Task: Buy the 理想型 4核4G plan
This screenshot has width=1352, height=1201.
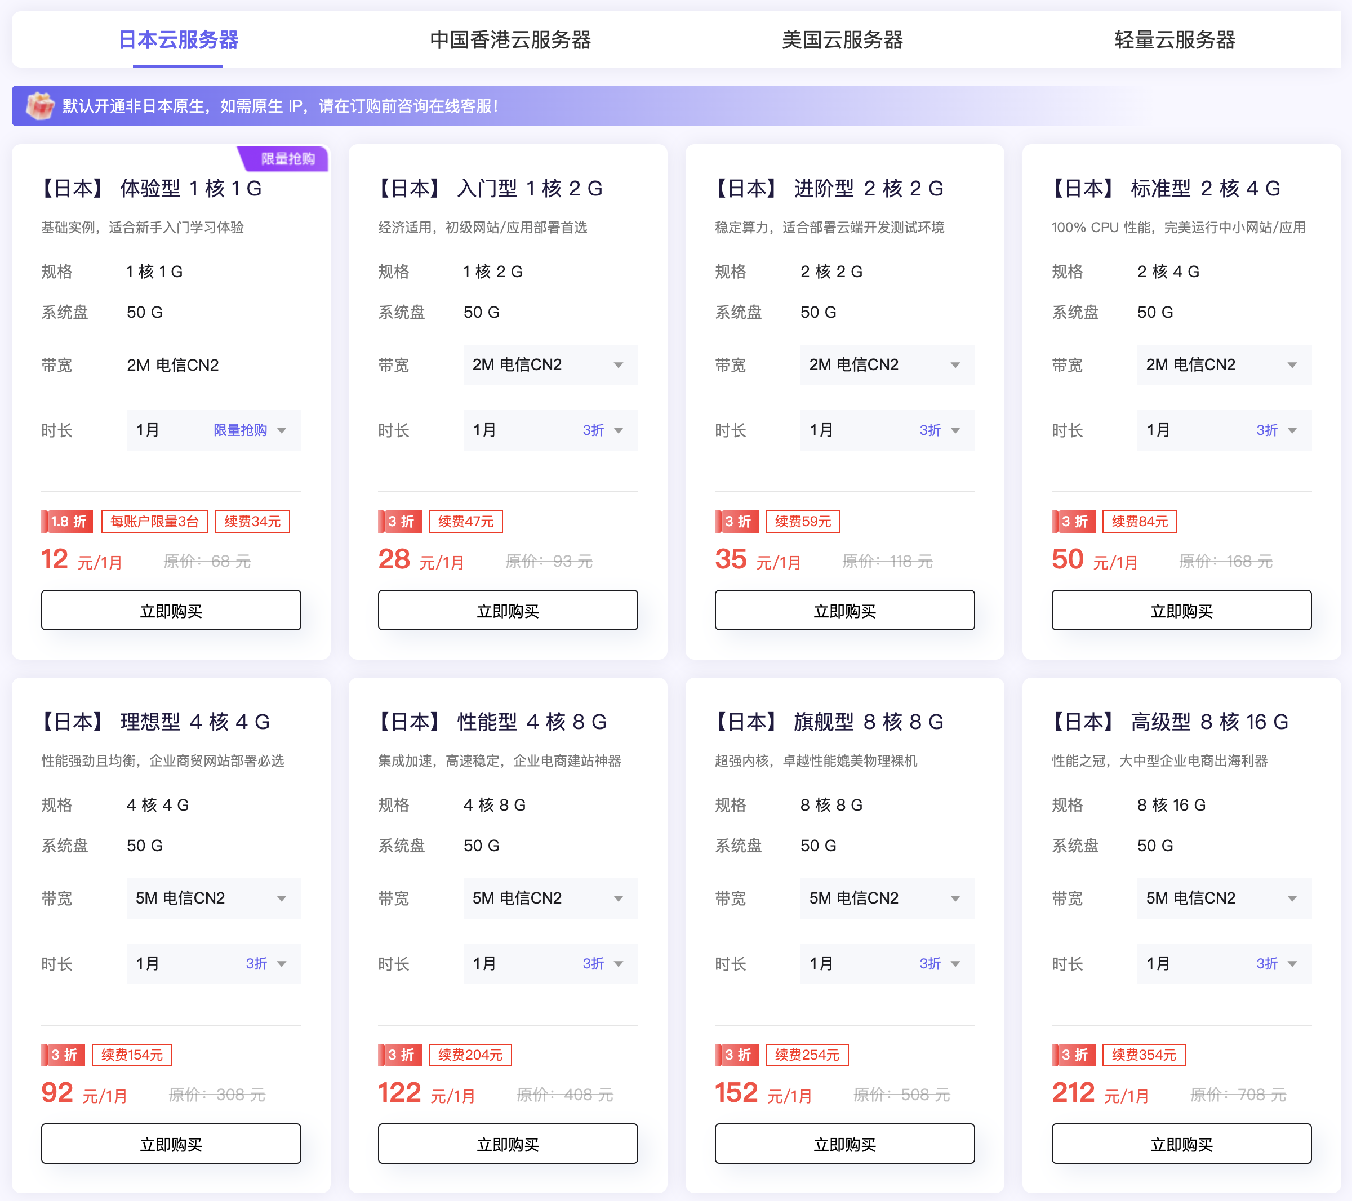Action: coord(171,1143)
